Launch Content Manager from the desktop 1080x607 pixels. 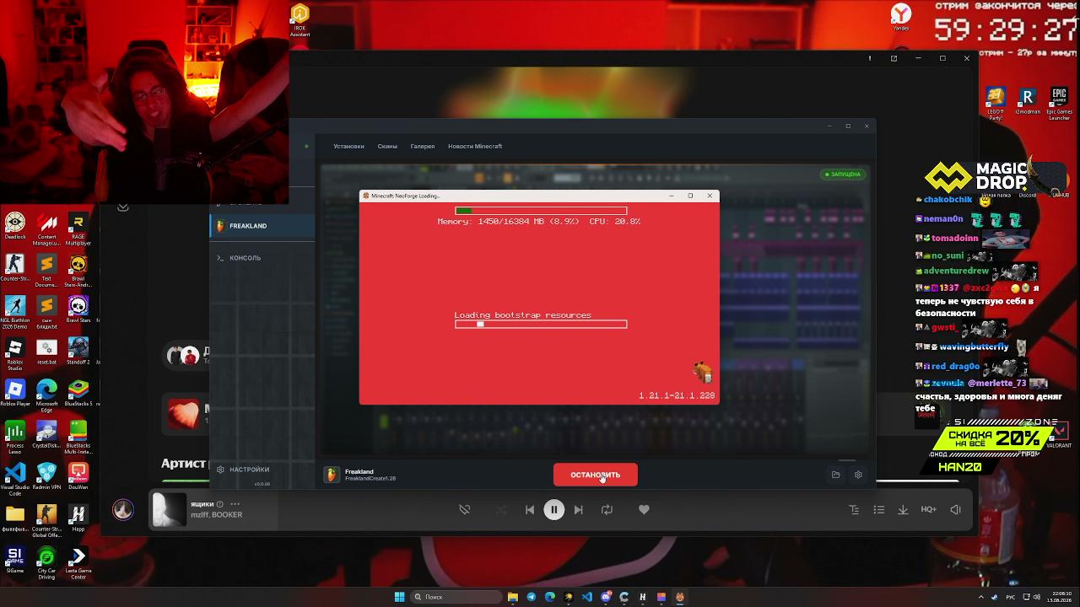(46, 227)
